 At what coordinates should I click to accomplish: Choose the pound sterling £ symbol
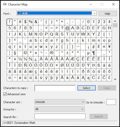pyautogui.click(x=99, y=47)
